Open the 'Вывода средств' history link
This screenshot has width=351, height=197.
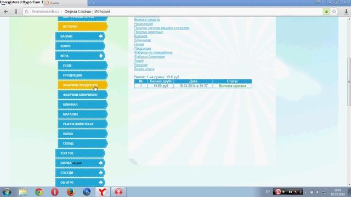tap(147, 20)
